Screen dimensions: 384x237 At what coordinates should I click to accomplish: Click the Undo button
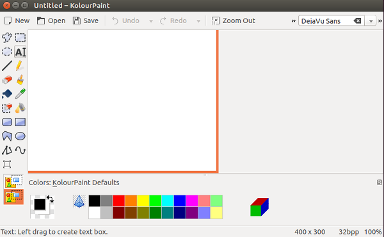point(125,21)
